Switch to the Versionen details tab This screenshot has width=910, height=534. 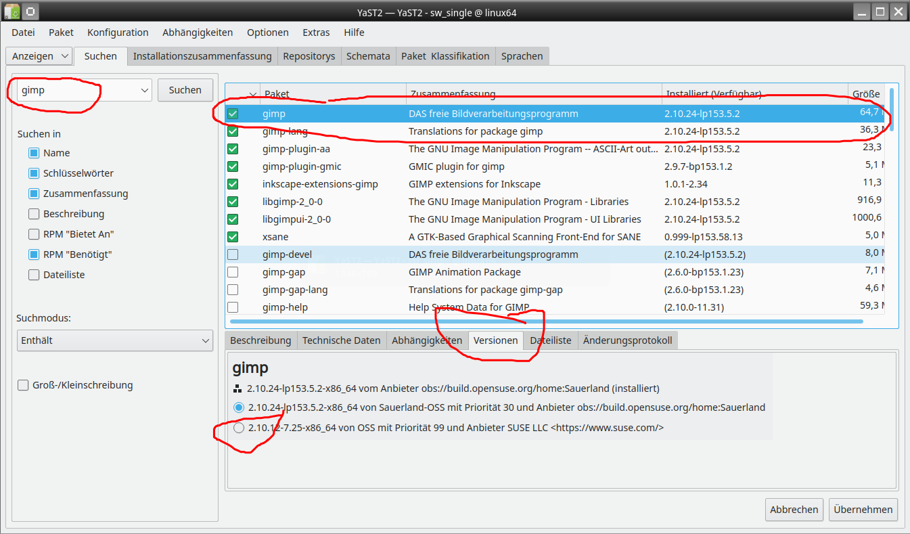[x=496, y=340]
